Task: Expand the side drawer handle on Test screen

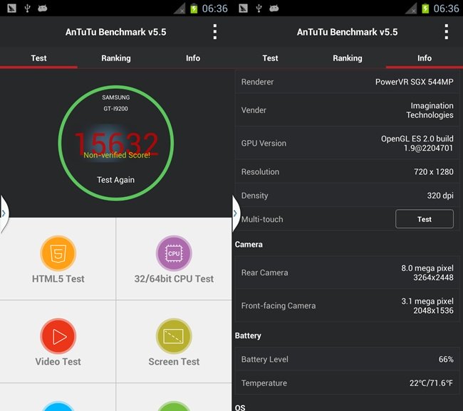Action: tap(4, 213)
